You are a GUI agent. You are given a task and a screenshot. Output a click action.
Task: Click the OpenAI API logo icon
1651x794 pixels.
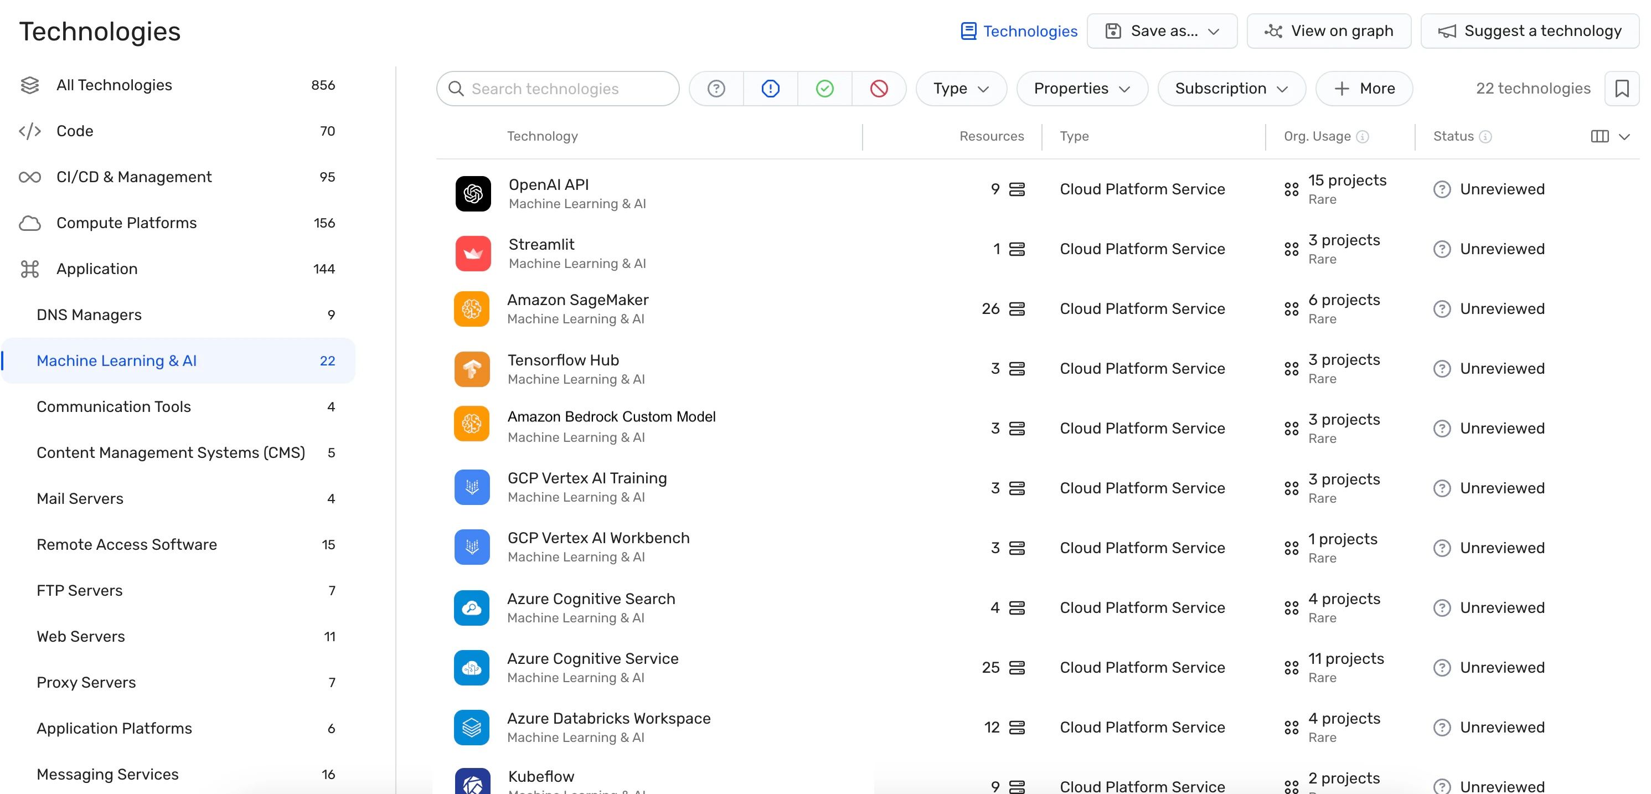[x=473, y=194]
